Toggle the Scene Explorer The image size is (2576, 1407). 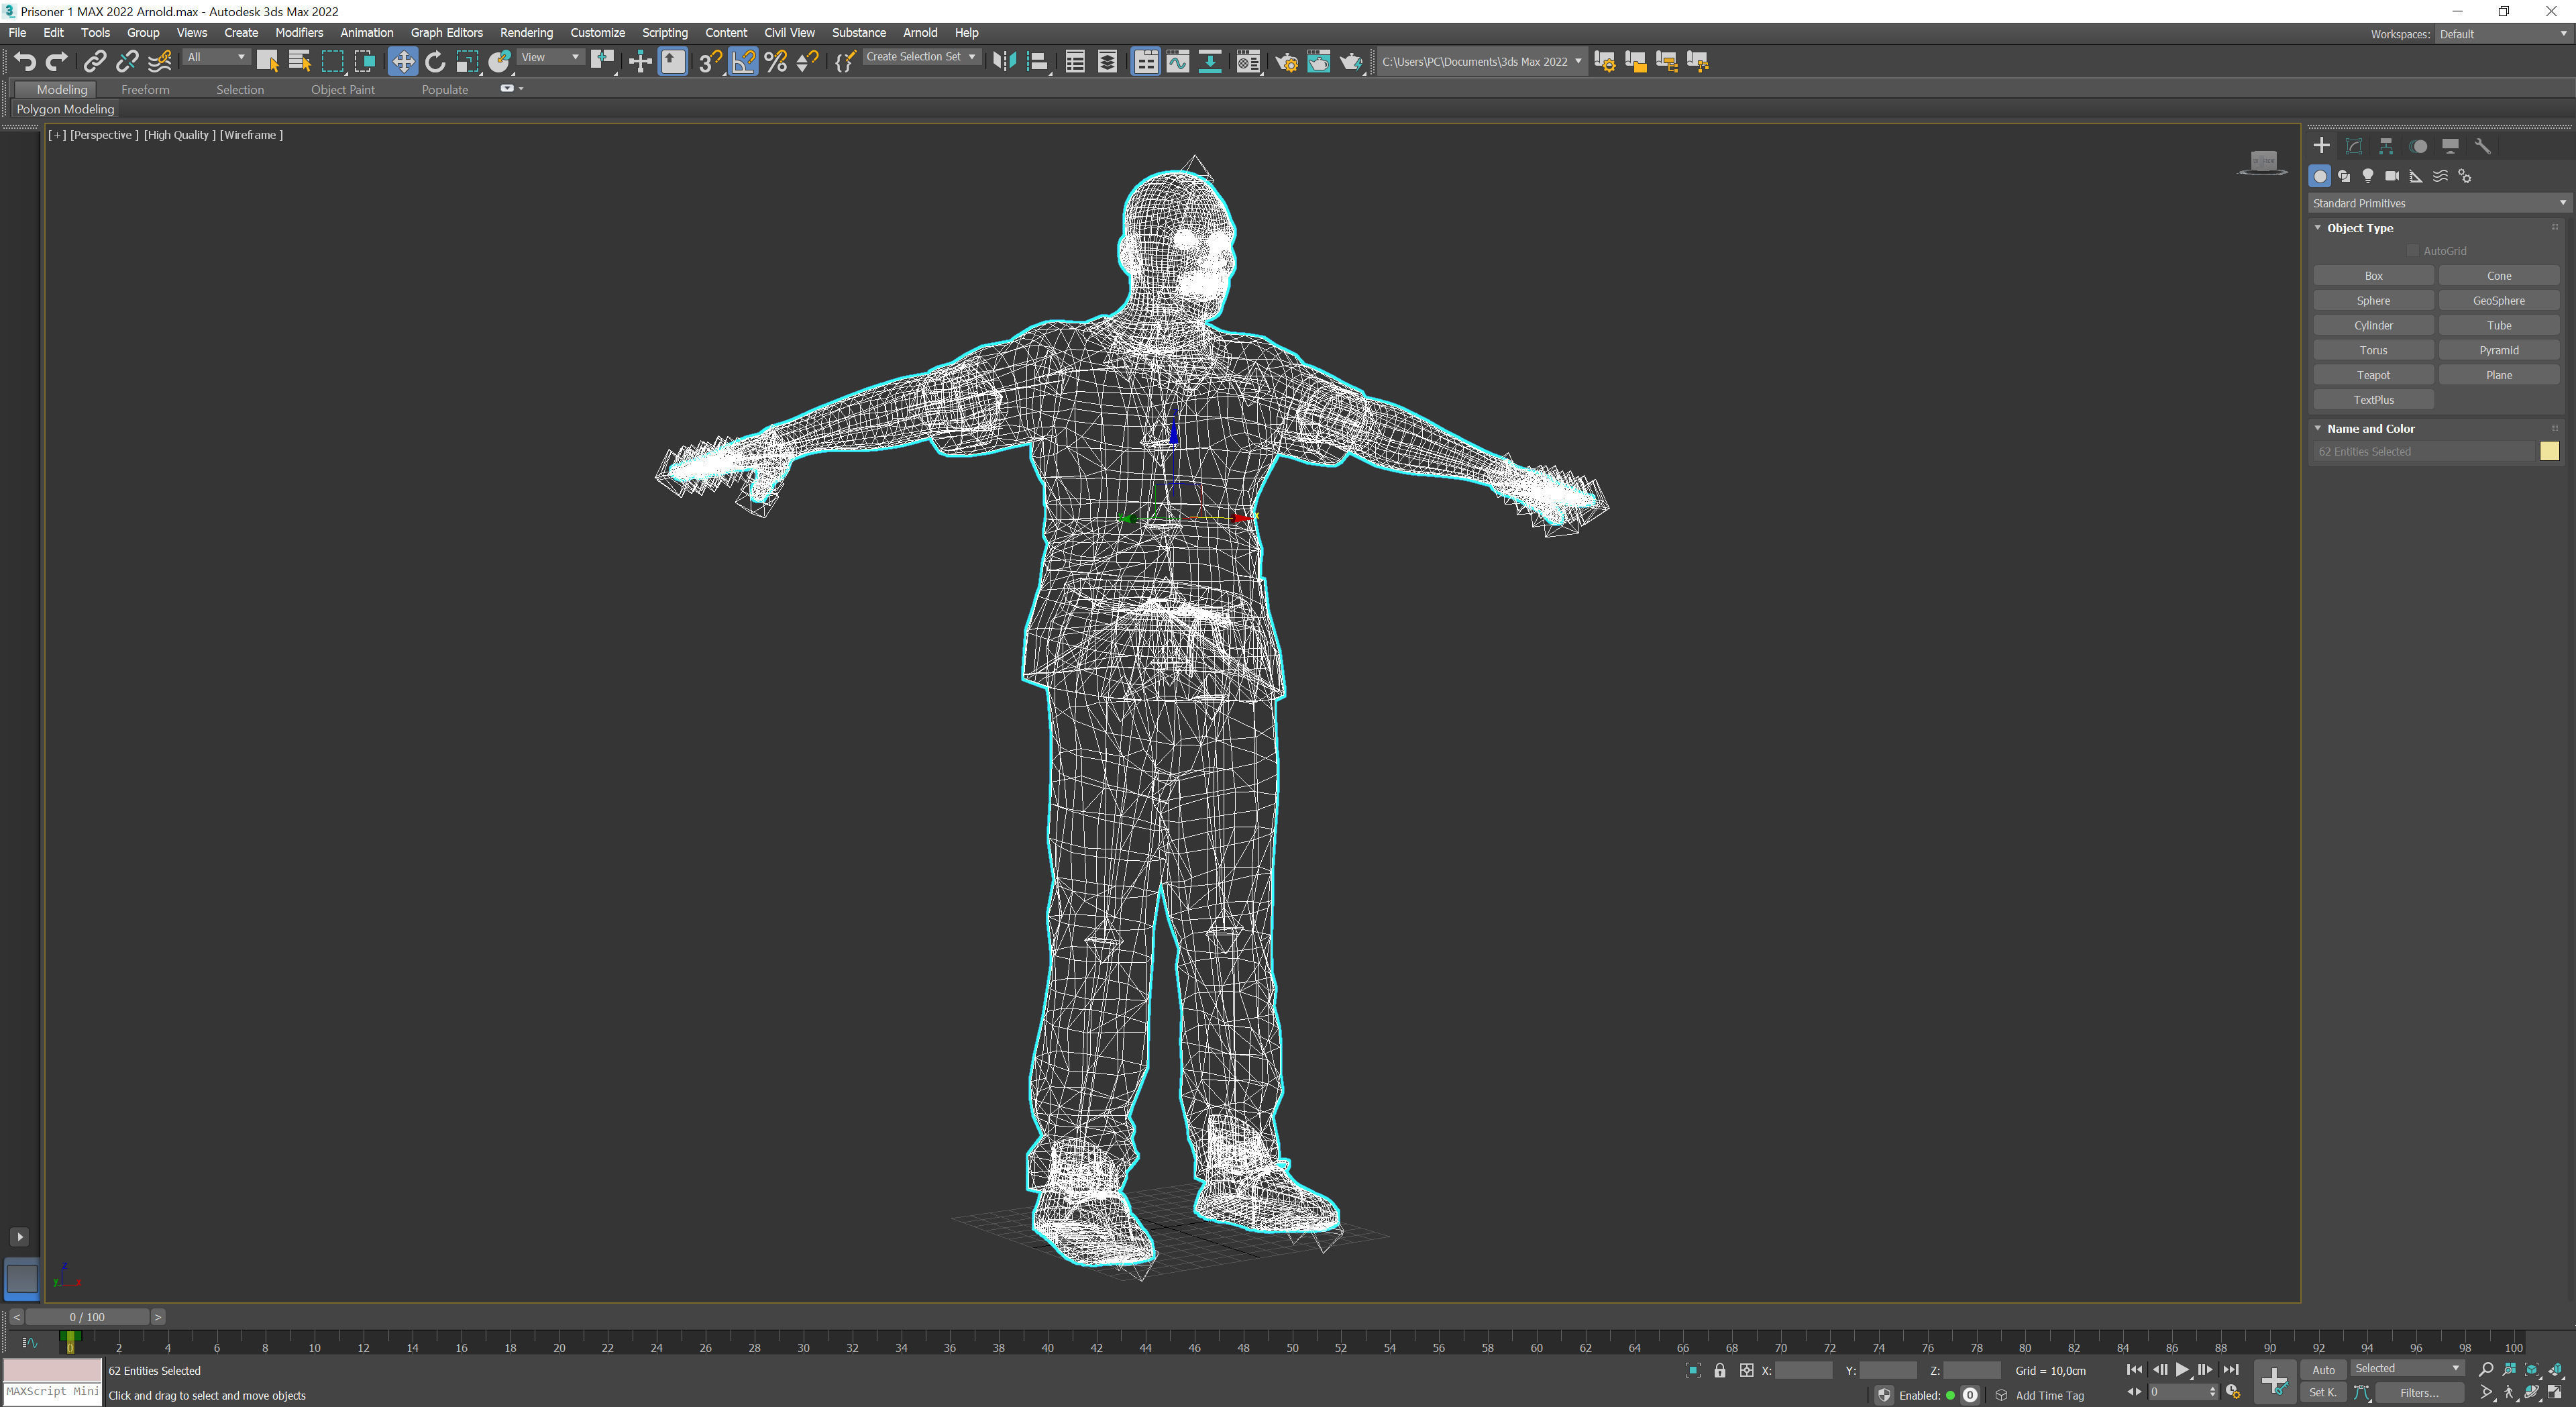click(x=1075, y=62)
